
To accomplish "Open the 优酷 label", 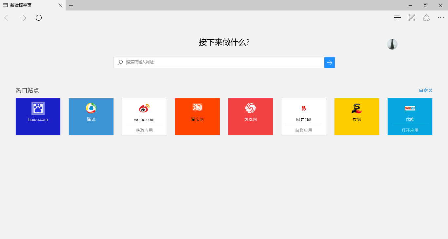I will (x=410, y=119).
